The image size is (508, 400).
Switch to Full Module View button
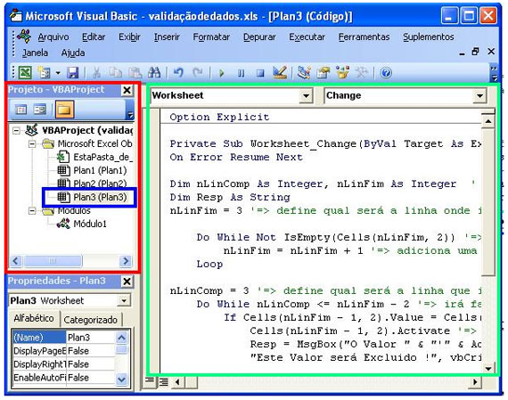pos(163,382)
